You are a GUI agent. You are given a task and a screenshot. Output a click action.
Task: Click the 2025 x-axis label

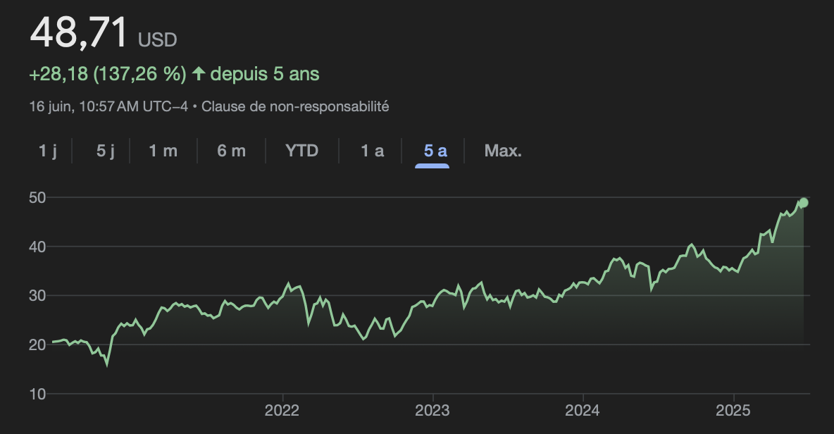(733, 410)
